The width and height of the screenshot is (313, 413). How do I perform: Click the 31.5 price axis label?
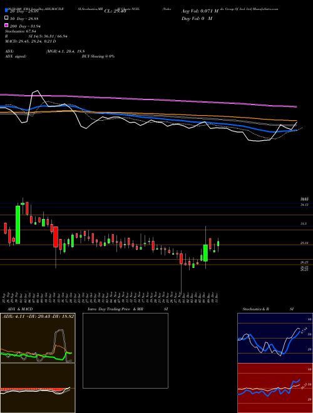coord(304,223)
